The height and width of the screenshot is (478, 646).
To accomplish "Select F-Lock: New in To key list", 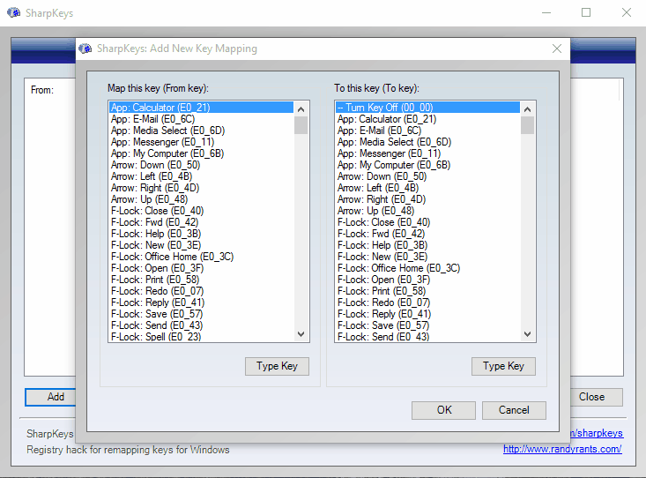I will (428, 257).
